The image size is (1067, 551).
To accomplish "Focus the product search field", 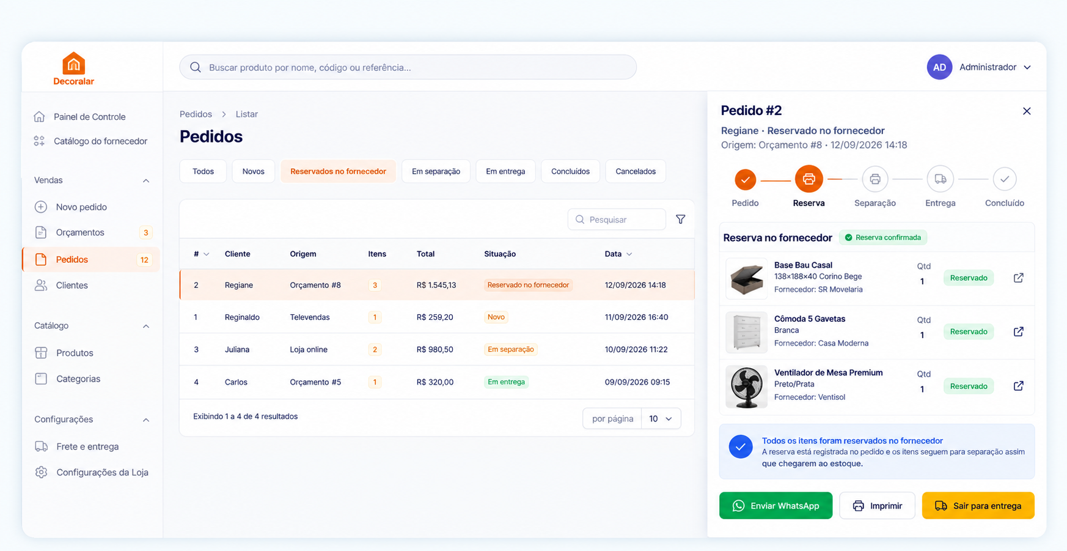I will 408,67.
